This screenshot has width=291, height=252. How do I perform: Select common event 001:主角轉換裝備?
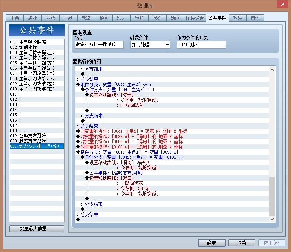click(x=36, y=42)
